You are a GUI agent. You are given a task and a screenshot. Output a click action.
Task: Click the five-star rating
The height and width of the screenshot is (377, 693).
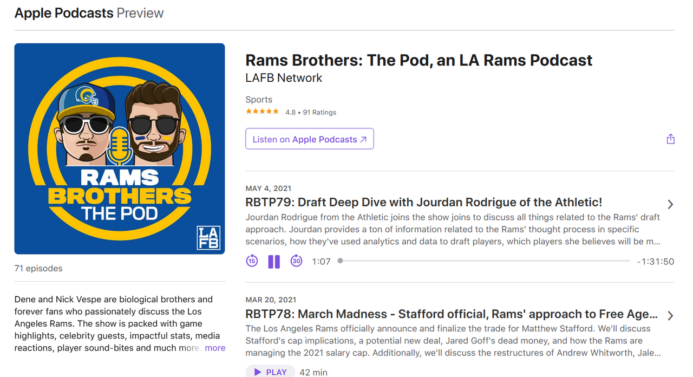click(x=262, y=112)
